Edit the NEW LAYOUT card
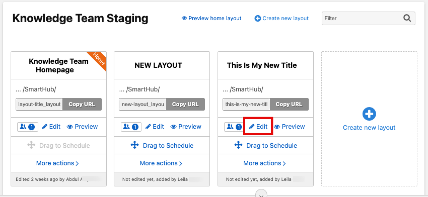Viewport: 428px width, 197px height. click(155, 127)
